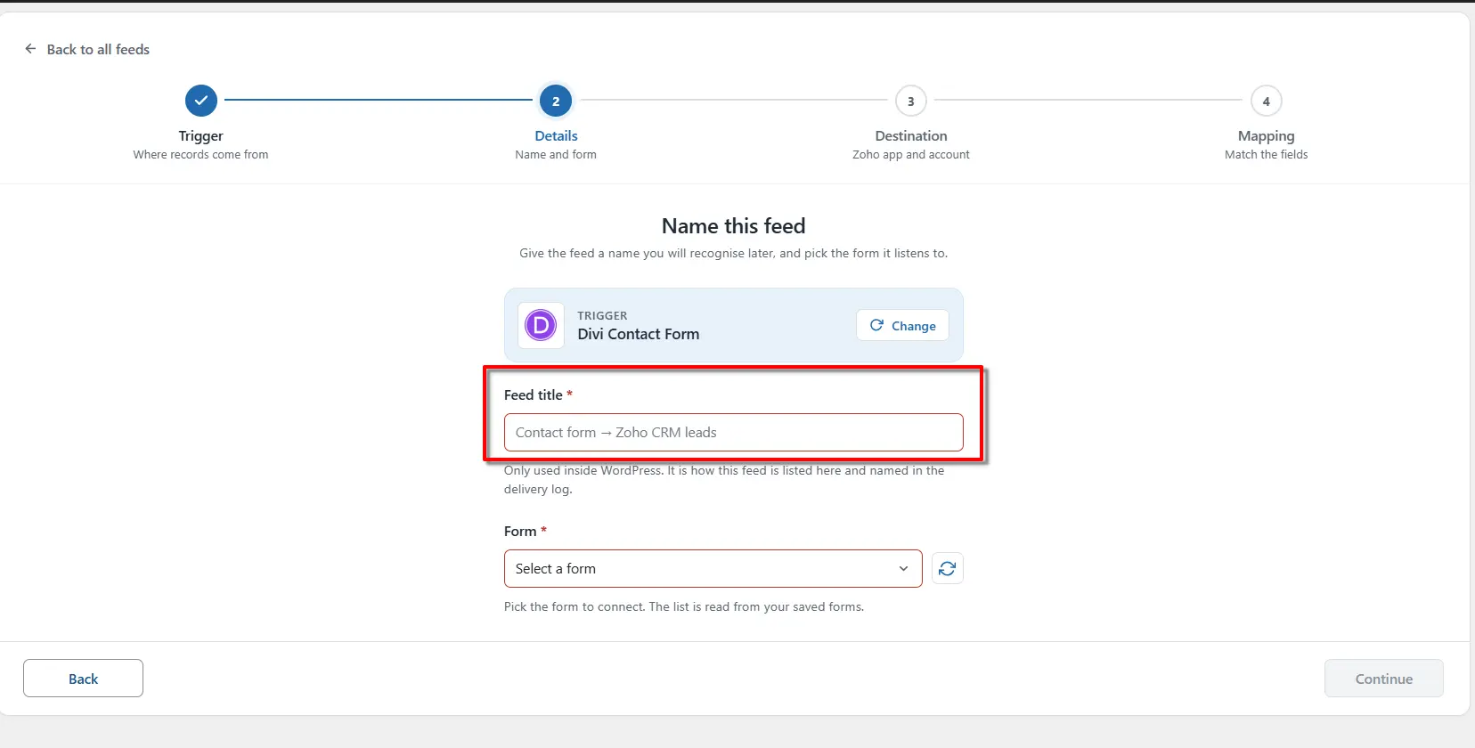Screen dimensions: 1475x748
Task: Click the Mapping step label
Action: tap(1266, 135)
